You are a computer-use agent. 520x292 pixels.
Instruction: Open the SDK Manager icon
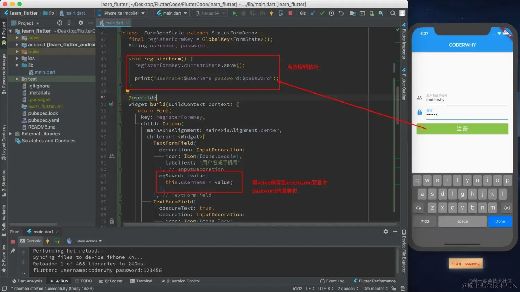(x=381, y=13)
